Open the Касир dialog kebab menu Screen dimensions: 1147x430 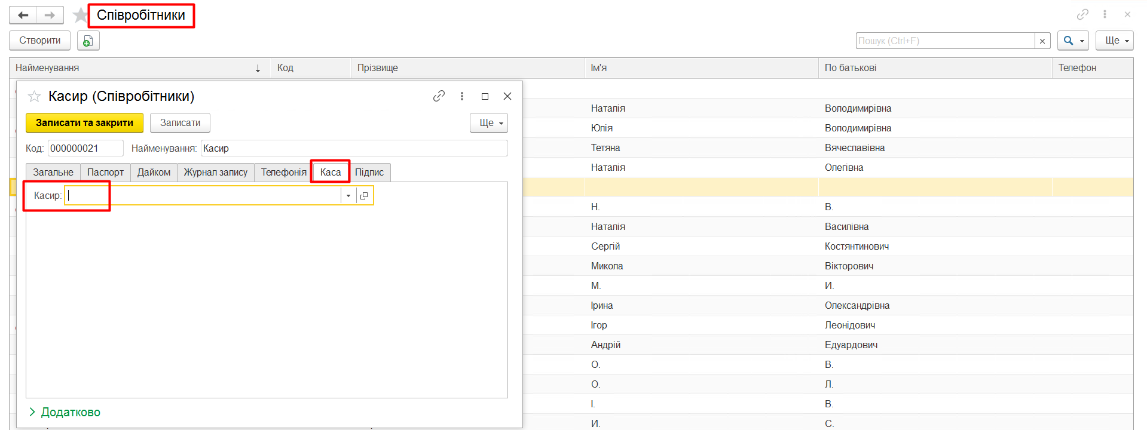tap(462, 96)
